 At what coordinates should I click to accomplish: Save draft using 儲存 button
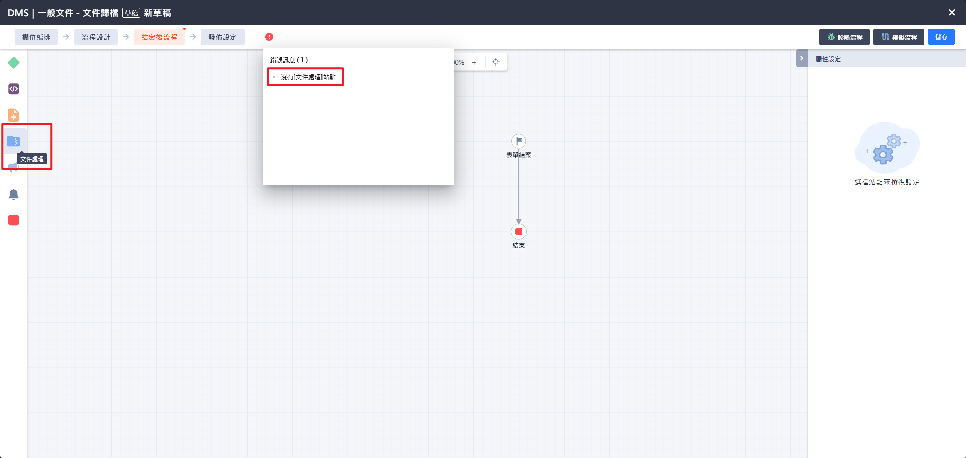(x=941, y=37)
